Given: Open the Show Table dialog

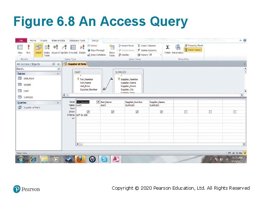Looking at the screenshot, I should click(112, 51).
